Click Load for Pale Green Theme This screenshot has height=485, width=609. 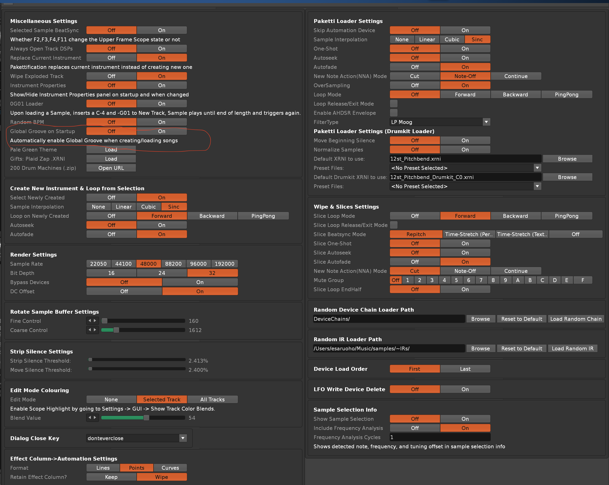point(111,149)
